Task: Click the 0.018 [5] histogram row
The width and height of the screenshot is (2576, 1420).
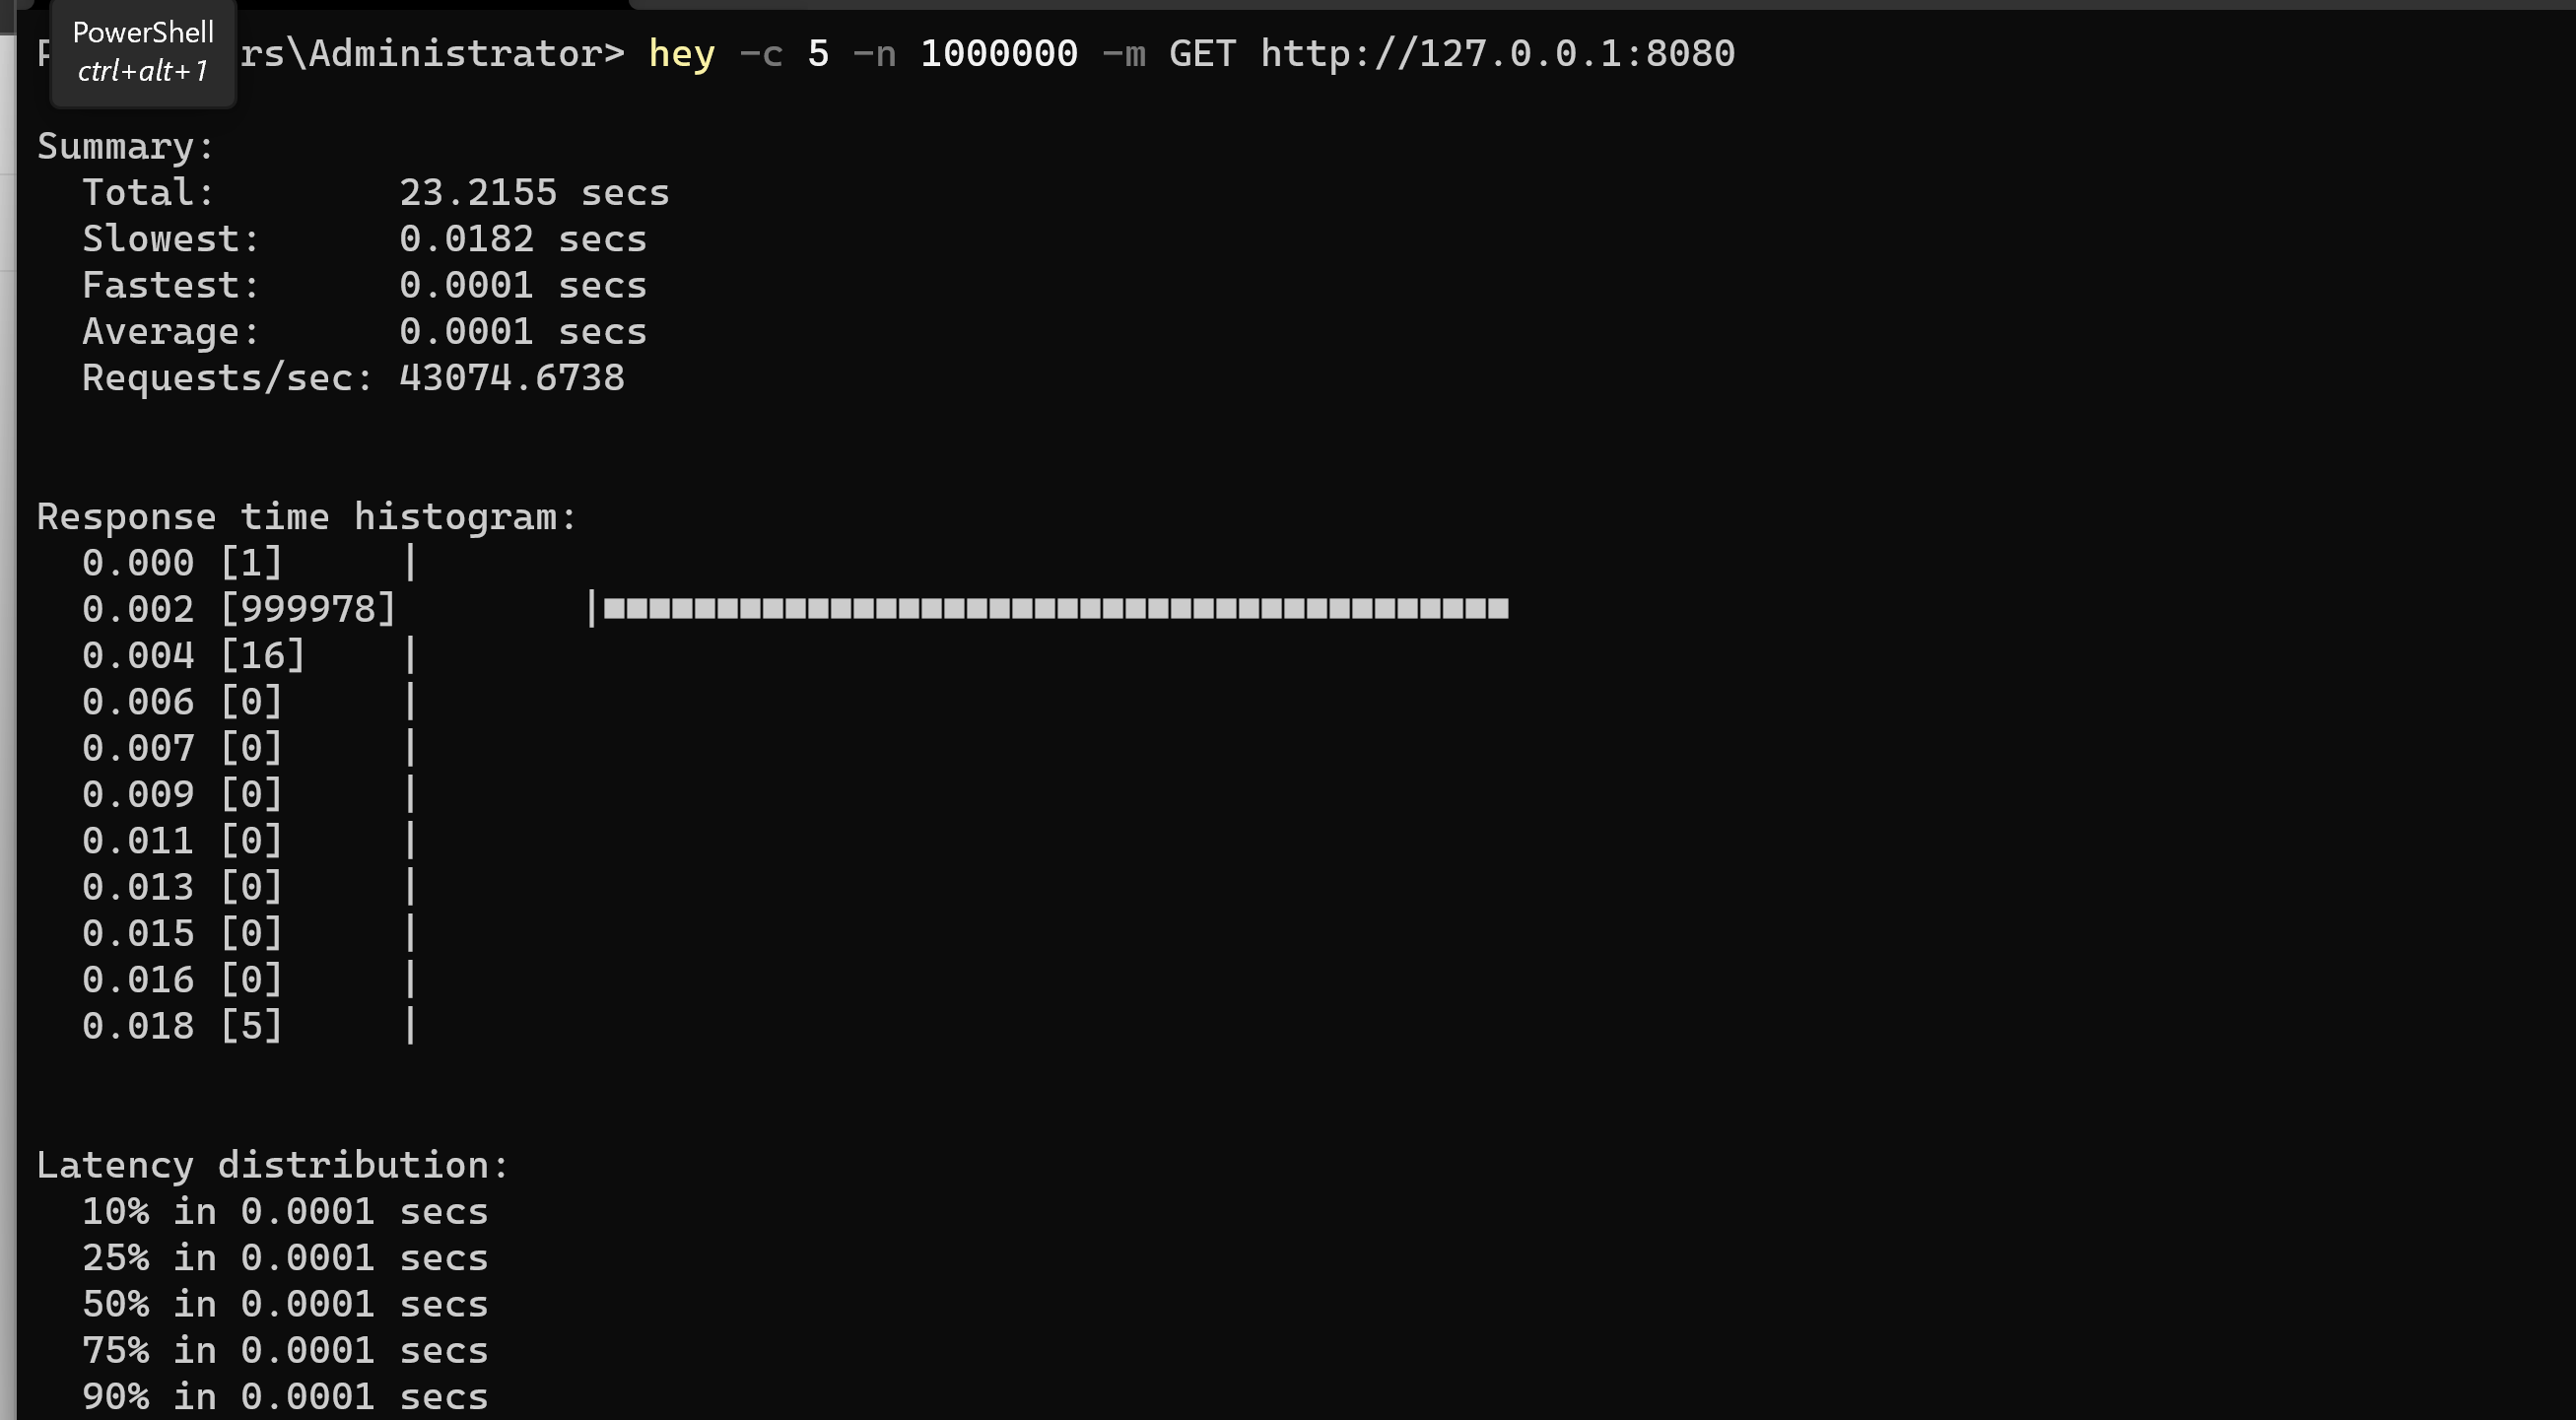Action: pyautogui.click(x=249, y=1026)
